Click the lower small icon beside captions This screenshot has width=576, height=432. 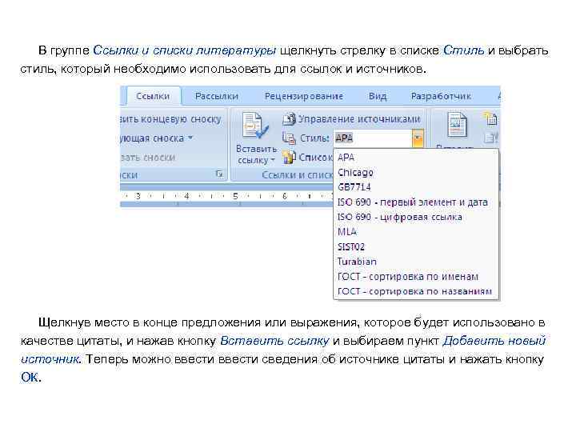pos(491,138)
